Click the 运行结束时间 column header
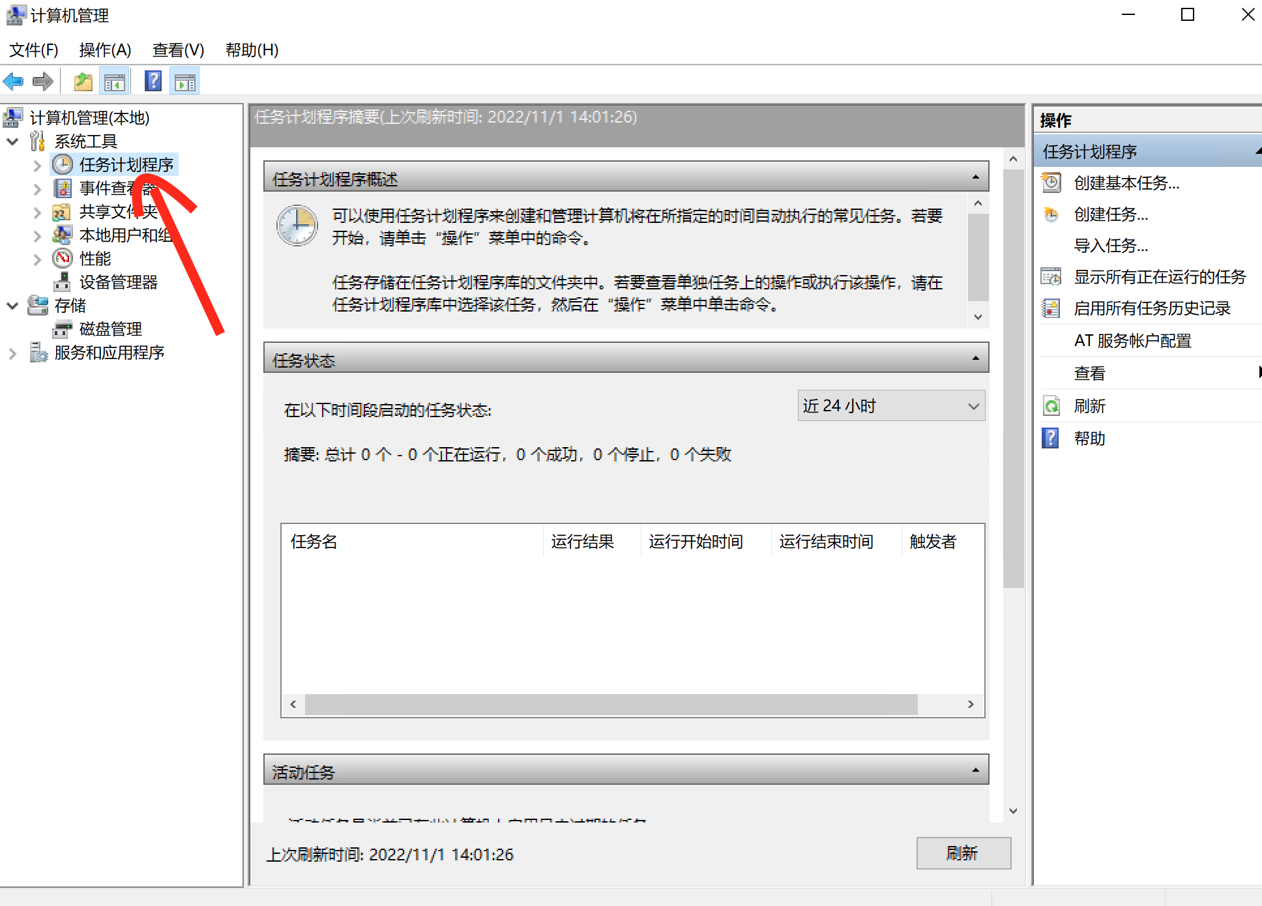Viewport: 1262px width, 906px height. [836, 541]
